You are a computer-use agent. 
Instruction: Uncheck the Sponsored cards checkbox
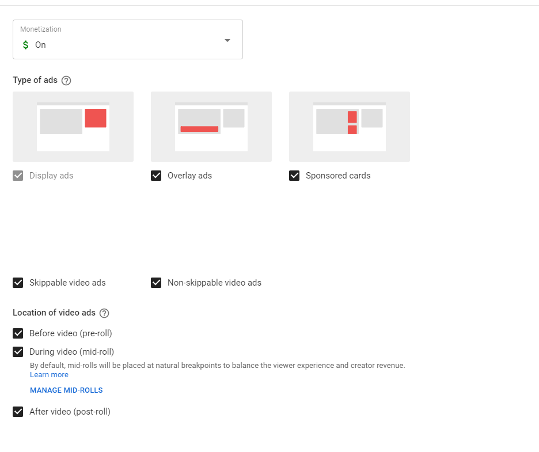click(x=294, y=176)
